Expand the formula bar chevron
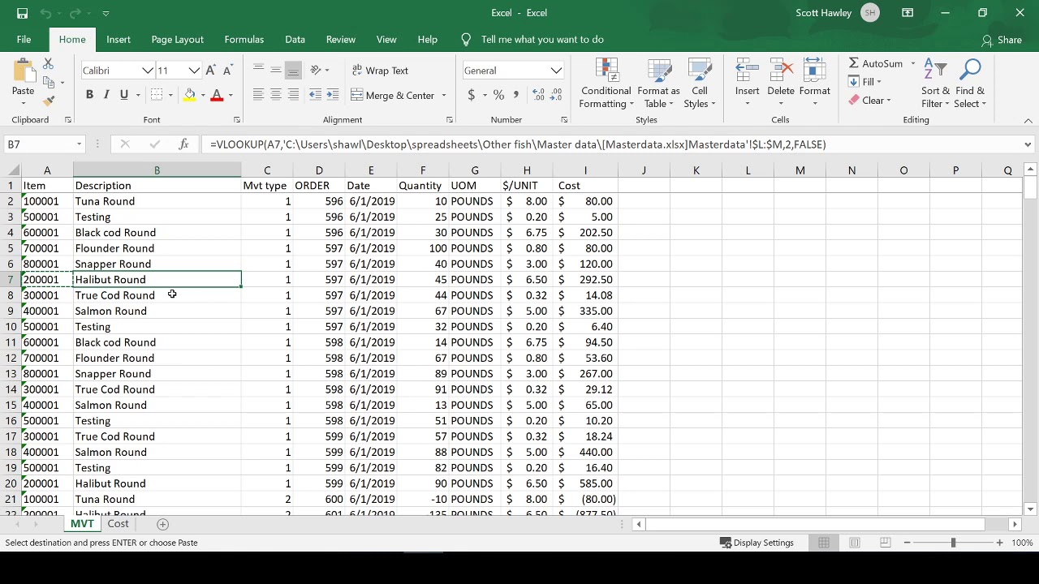The width and height of the screenshot is (1039, 584). coord(1028,144)
